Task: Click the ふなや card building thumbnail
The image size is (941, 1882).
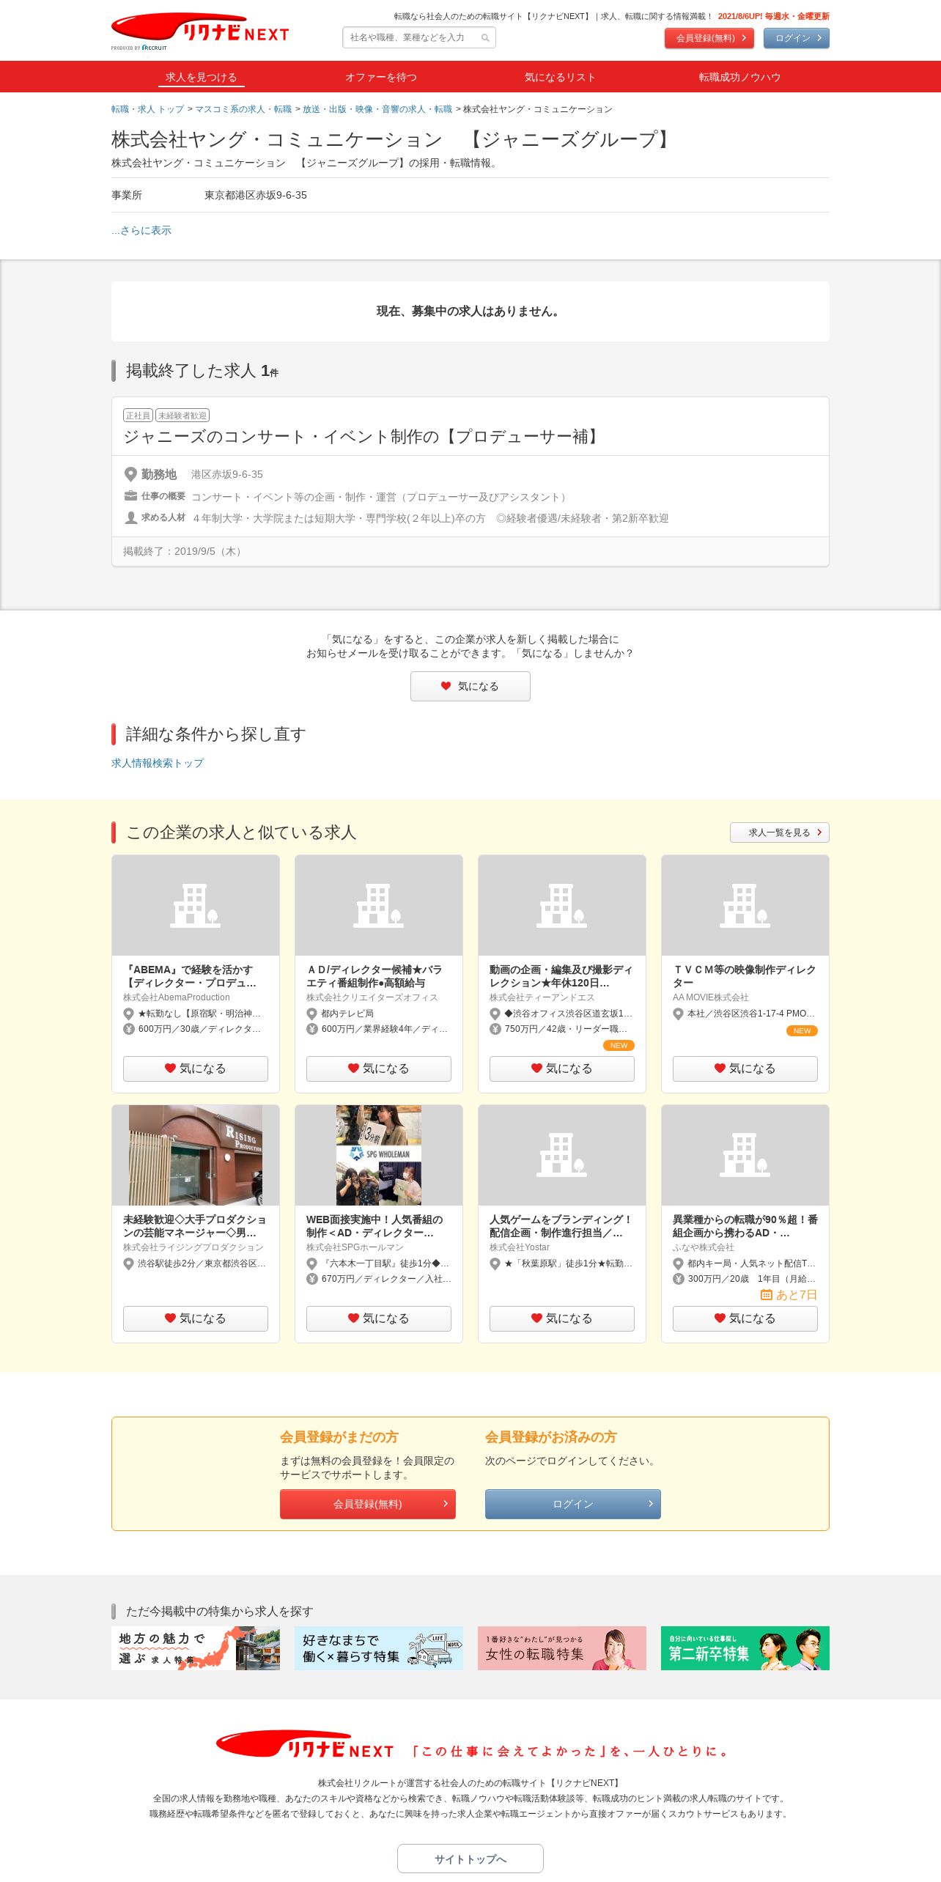Action: coord(745,1155)
